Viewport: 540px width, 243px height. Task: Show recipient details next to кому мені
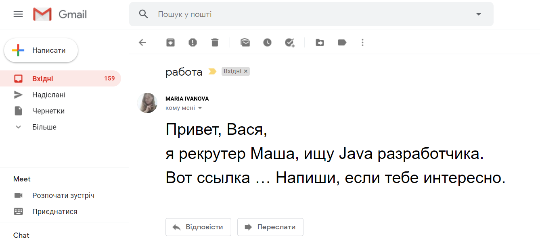tap(200, 108)
